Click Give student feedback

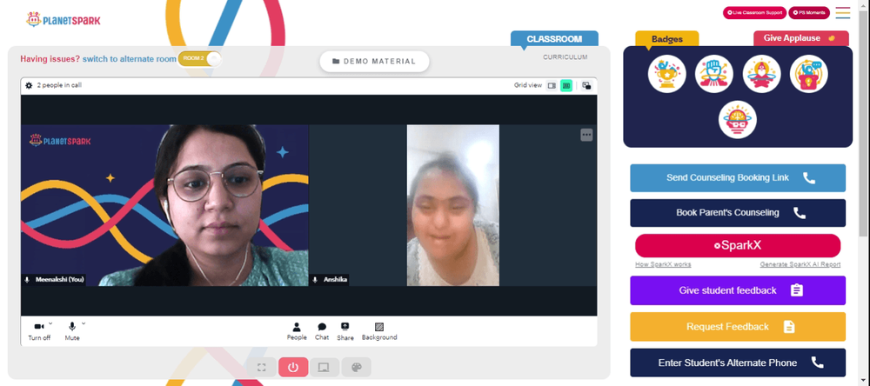(x=738, y=290)
